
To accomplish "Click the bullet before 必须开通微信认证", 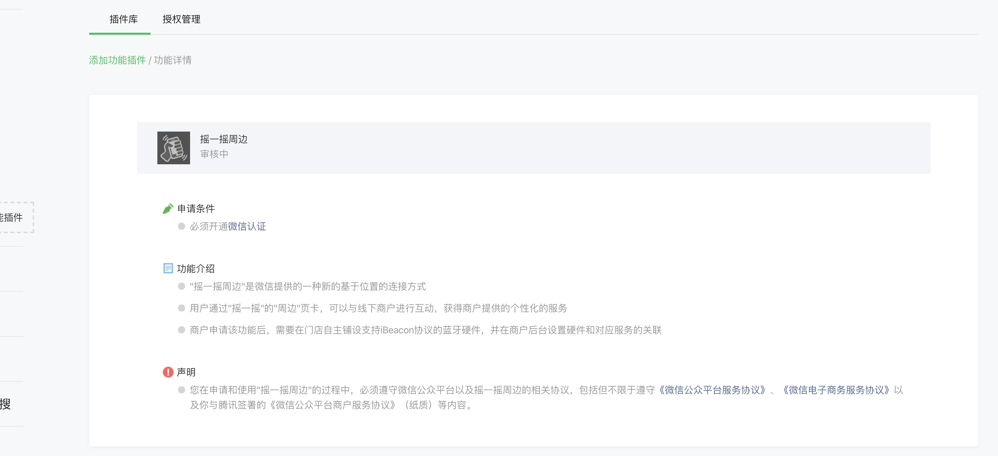I will point(181,226).
